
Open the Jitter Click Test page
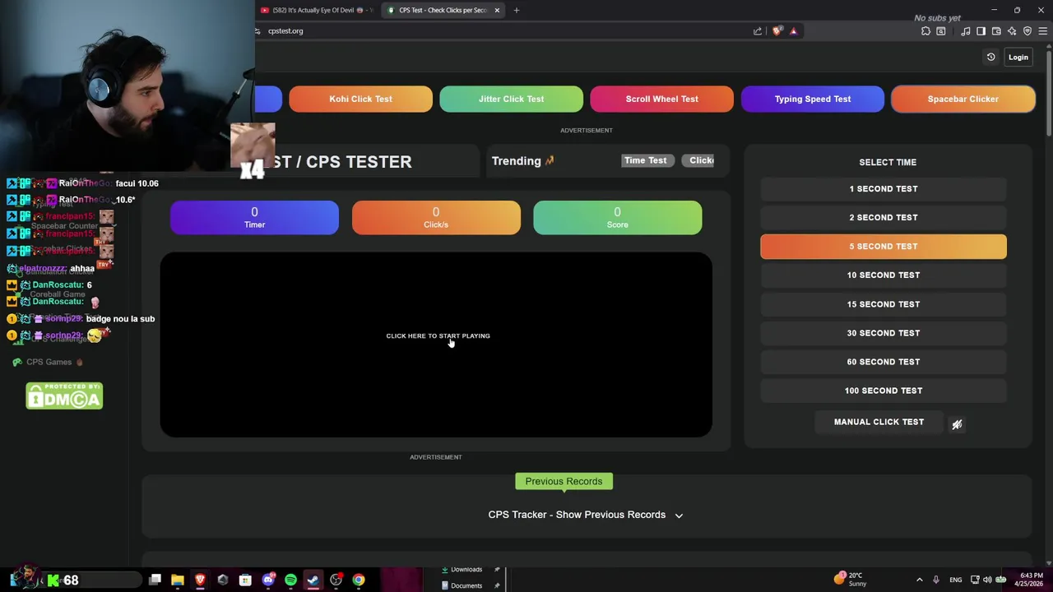[x=511, y=99]
